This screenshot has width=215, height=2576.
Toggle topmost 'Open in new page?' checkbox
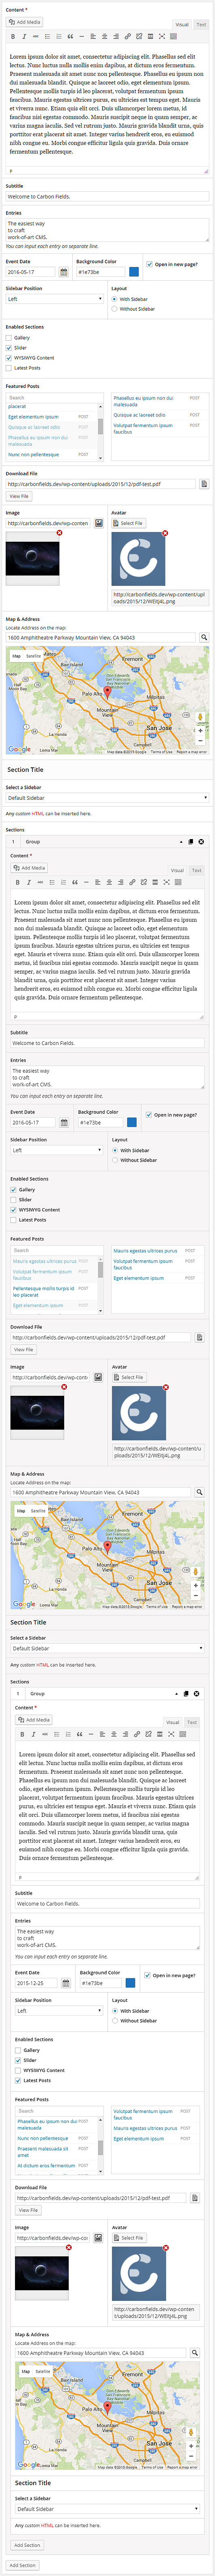click(x=149, y=264)
